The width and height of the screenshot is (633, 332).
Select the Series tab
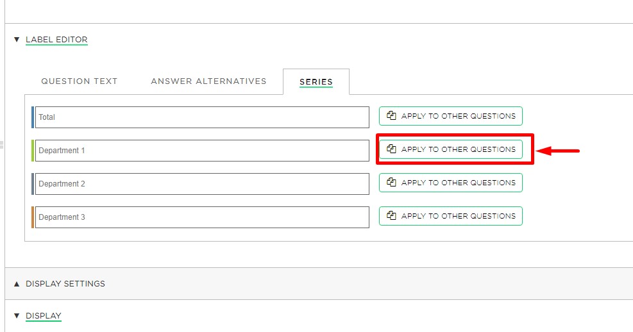(x=316, y=82)
